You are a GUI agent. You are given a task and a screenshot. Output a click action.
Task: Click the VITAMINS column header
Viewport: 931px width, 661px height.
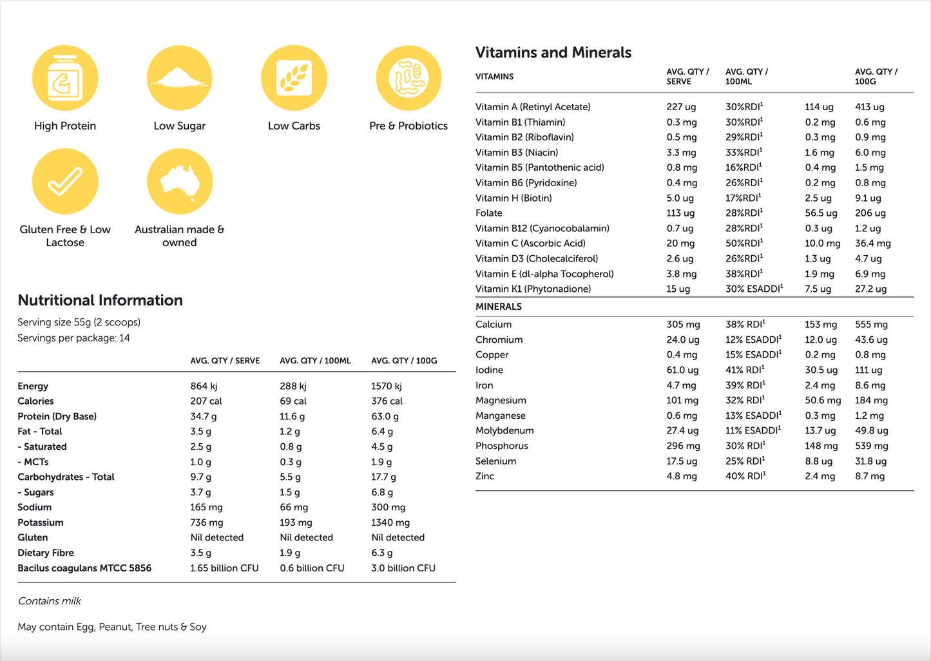494,77
